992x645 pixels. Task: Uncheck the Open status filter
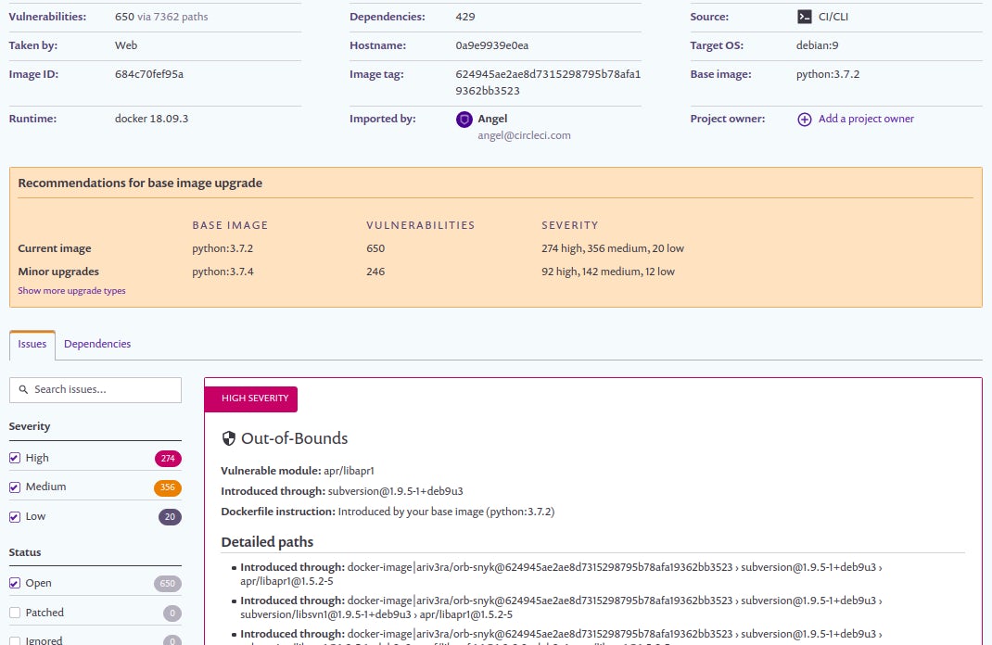[13, 583]
